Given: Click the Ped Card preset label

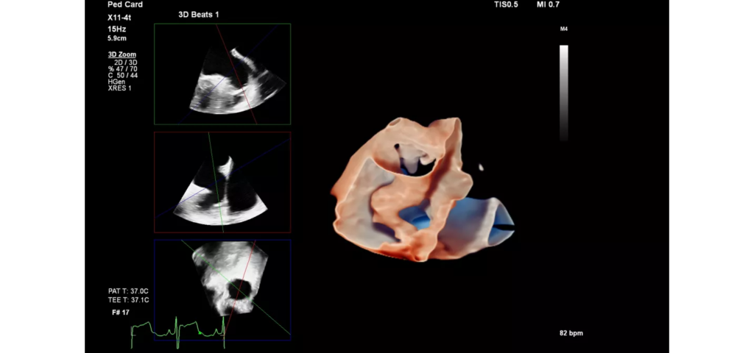Looking at the screenshot, I should pos(125,4).
